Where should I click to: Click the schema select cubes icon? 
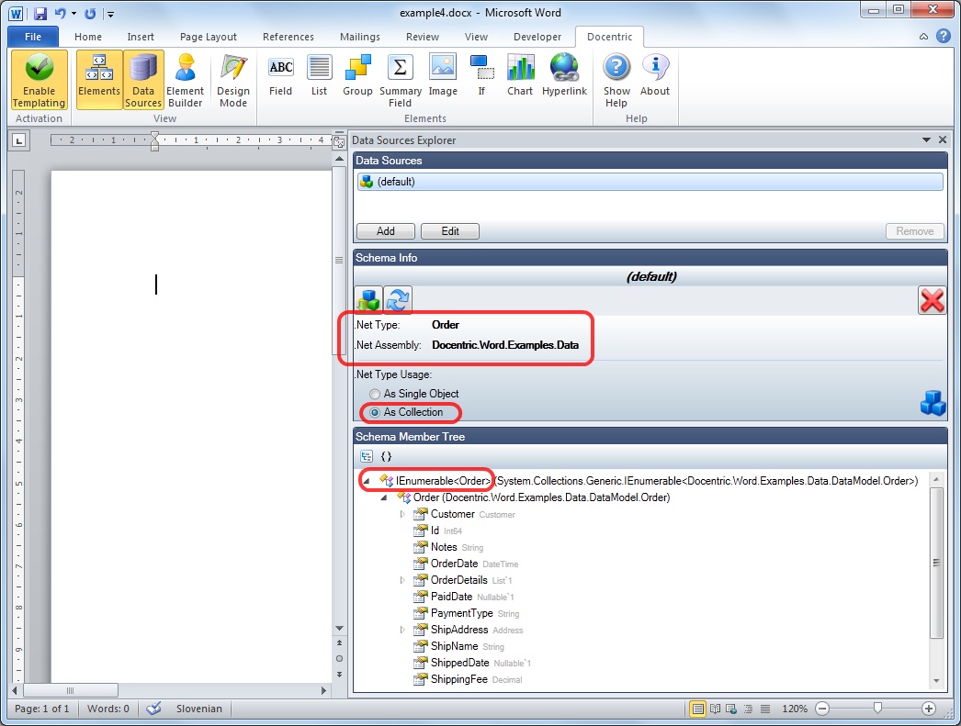(368, 300)
